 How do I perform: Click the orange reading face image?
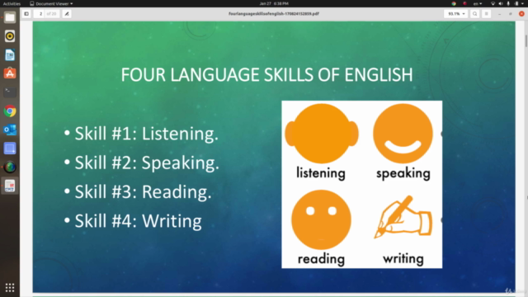(x=321, y=219)
